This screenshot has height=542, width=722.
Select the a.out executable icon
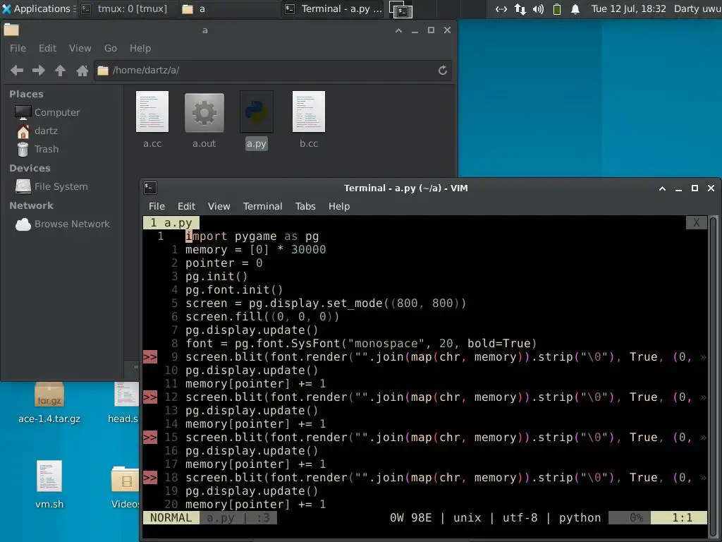[x=204, y=112]
